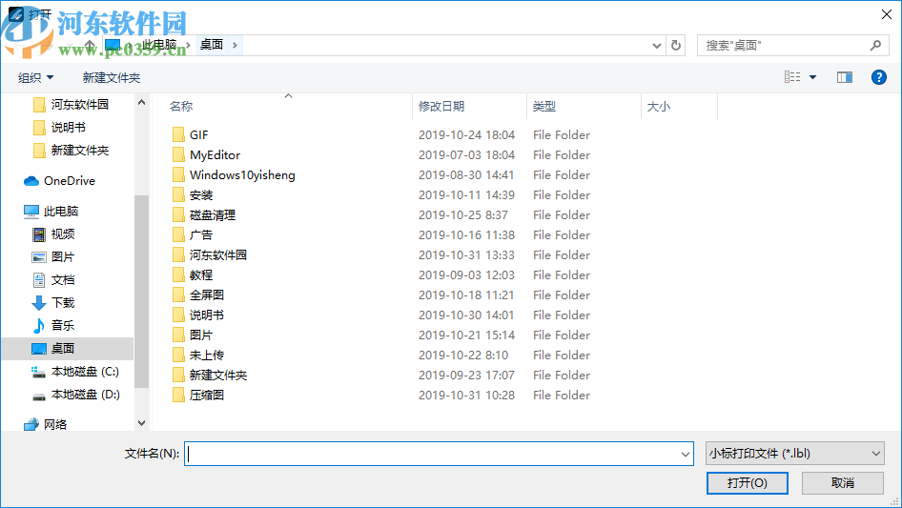Screen dimensions: 902x508
Task: Open the file type filter combo box
Action: point(795,454)
